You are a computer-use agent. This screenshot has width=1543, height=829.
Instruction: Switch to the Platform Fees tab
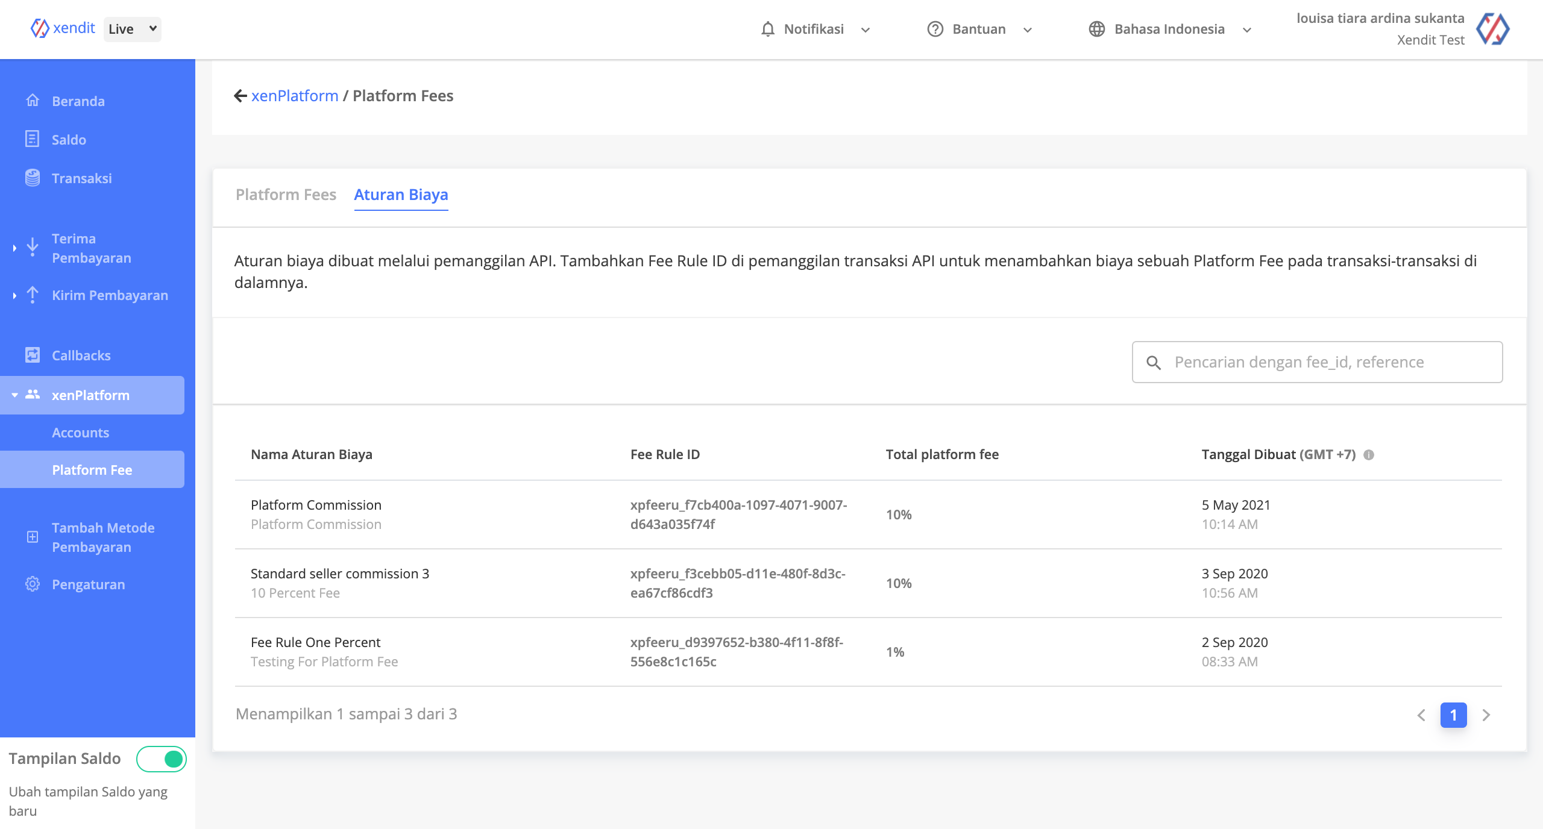(286, 195)
